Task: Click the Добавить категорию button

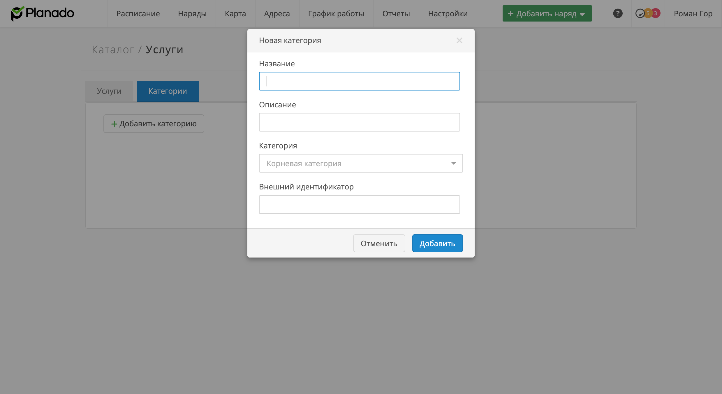Action: pyautogui.click(x=154, y=124)
